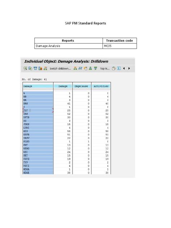The width and height of the screenshot is (171, 228).
Task: Click the Activities column header
Action: pyautogui.click(x=101, y=86)
